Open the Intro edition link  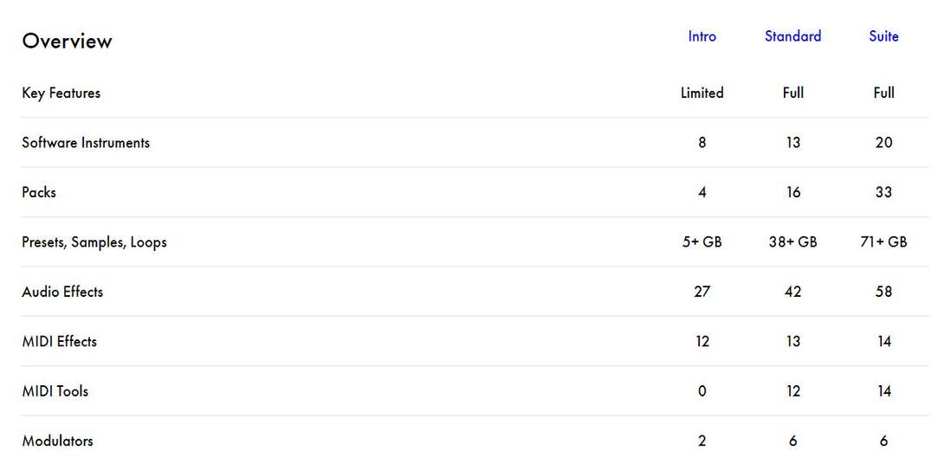(x=702, y=36)
